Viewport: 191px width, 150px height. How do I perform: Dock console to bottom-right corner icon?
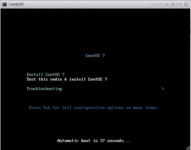(x=152, y=5)
